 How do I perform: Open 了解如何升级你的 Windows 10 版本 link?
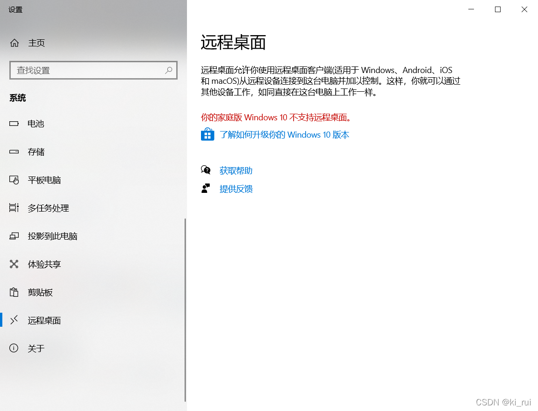[x=285, y=135]
